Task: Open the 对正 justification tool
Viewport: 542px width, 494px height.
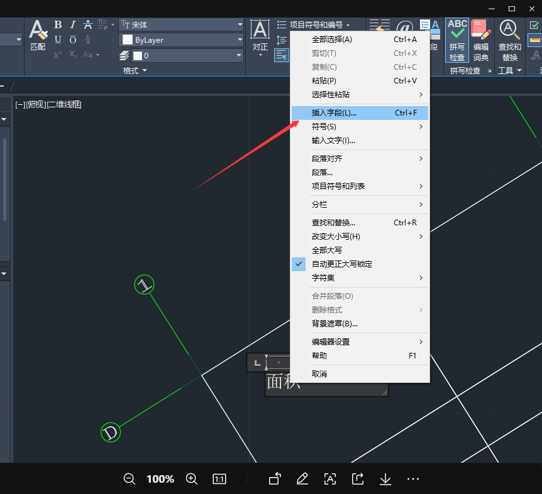Action: 260,37
